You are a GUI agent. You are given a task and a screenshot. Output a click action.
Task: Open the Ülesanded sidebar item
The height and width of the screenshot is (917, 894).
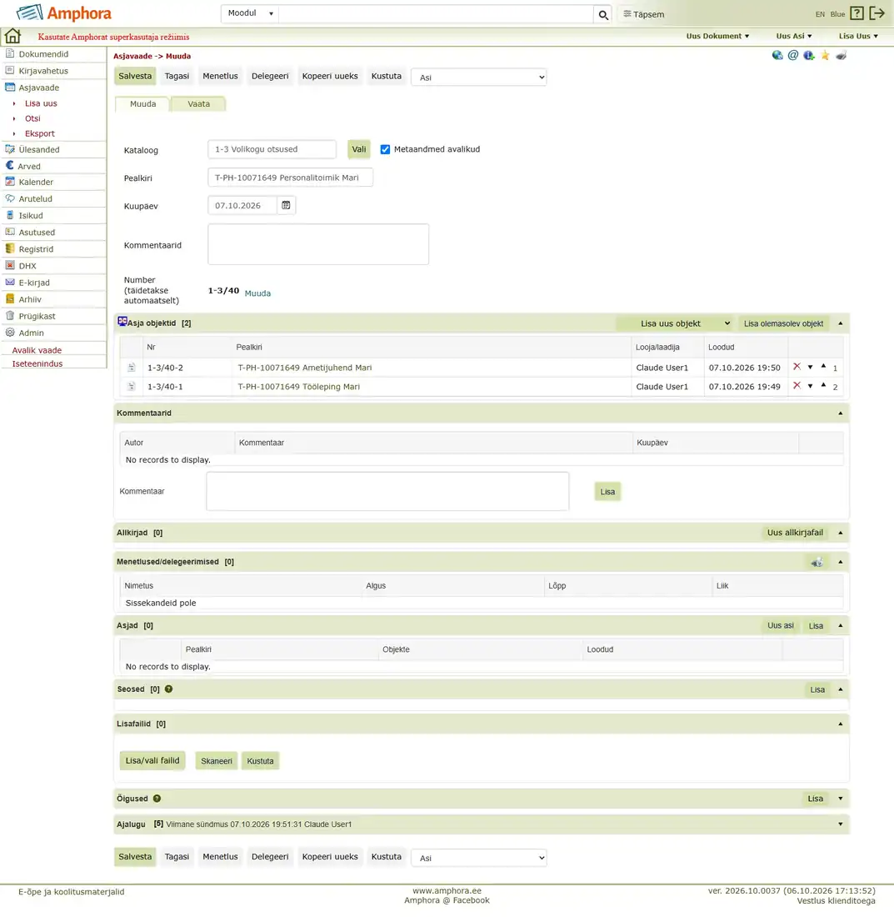[38, 150]
